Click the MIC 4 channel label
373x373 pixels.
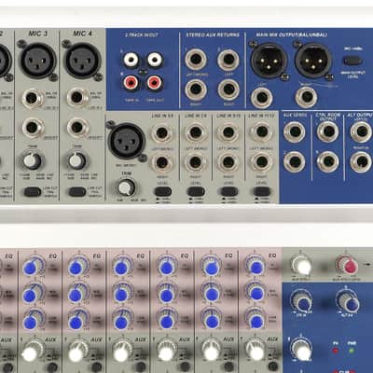(82, 34)
